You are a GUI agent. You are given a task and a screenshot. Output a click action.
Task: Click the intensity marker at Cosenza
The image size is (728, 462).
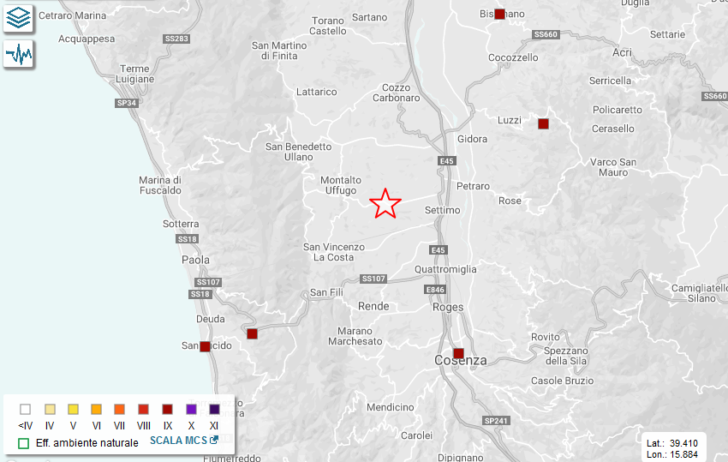[458, 353]
